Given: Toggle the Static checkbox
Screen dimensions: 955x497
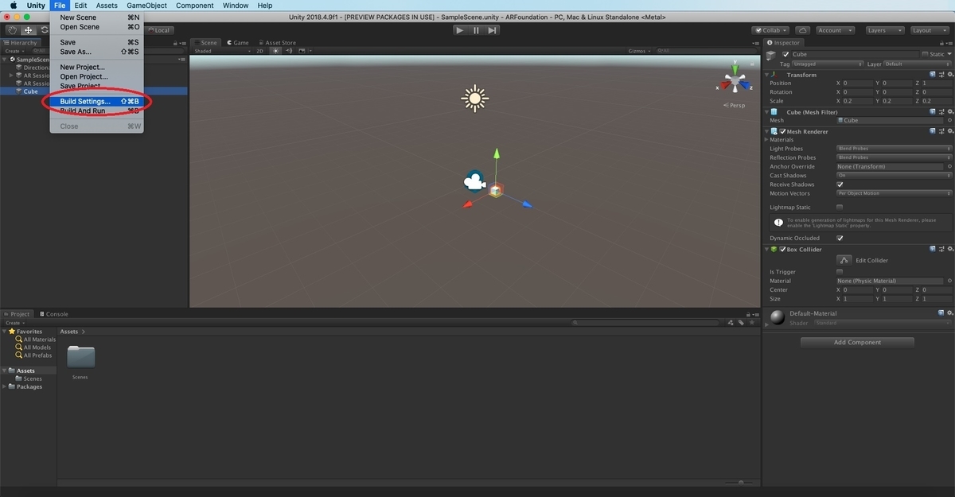Looking at the screenshot, I should [x=925, y=54].
